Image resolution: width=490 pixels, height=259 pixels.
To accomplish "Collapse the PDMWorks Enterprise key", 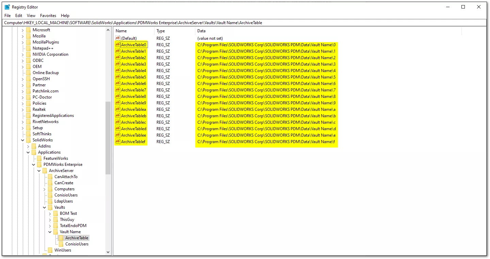I will [34, 165].
